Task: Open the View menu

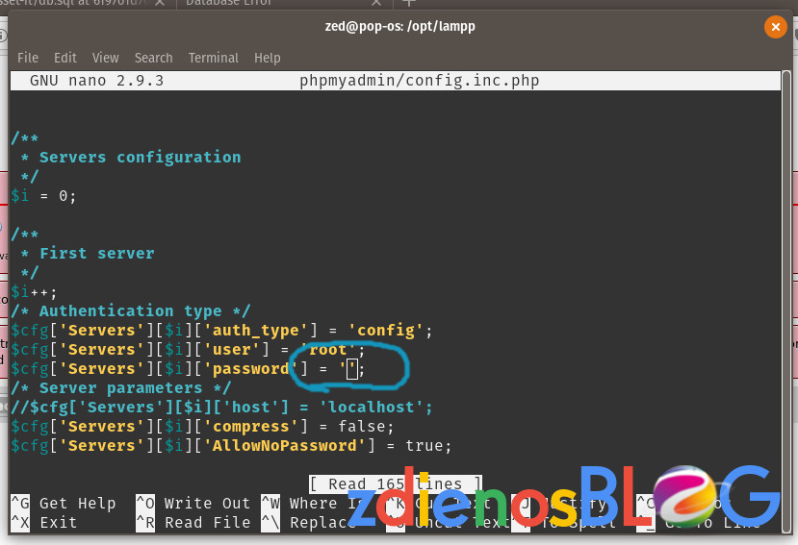Action: pos(105,58)
